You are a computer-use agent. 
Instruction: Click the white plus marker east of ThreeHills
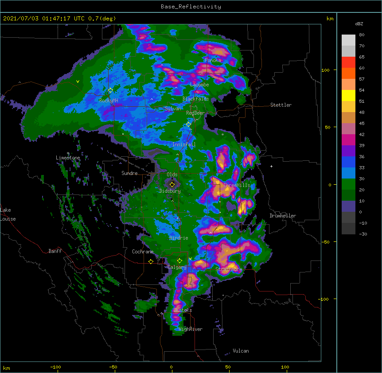click(271, 166)
